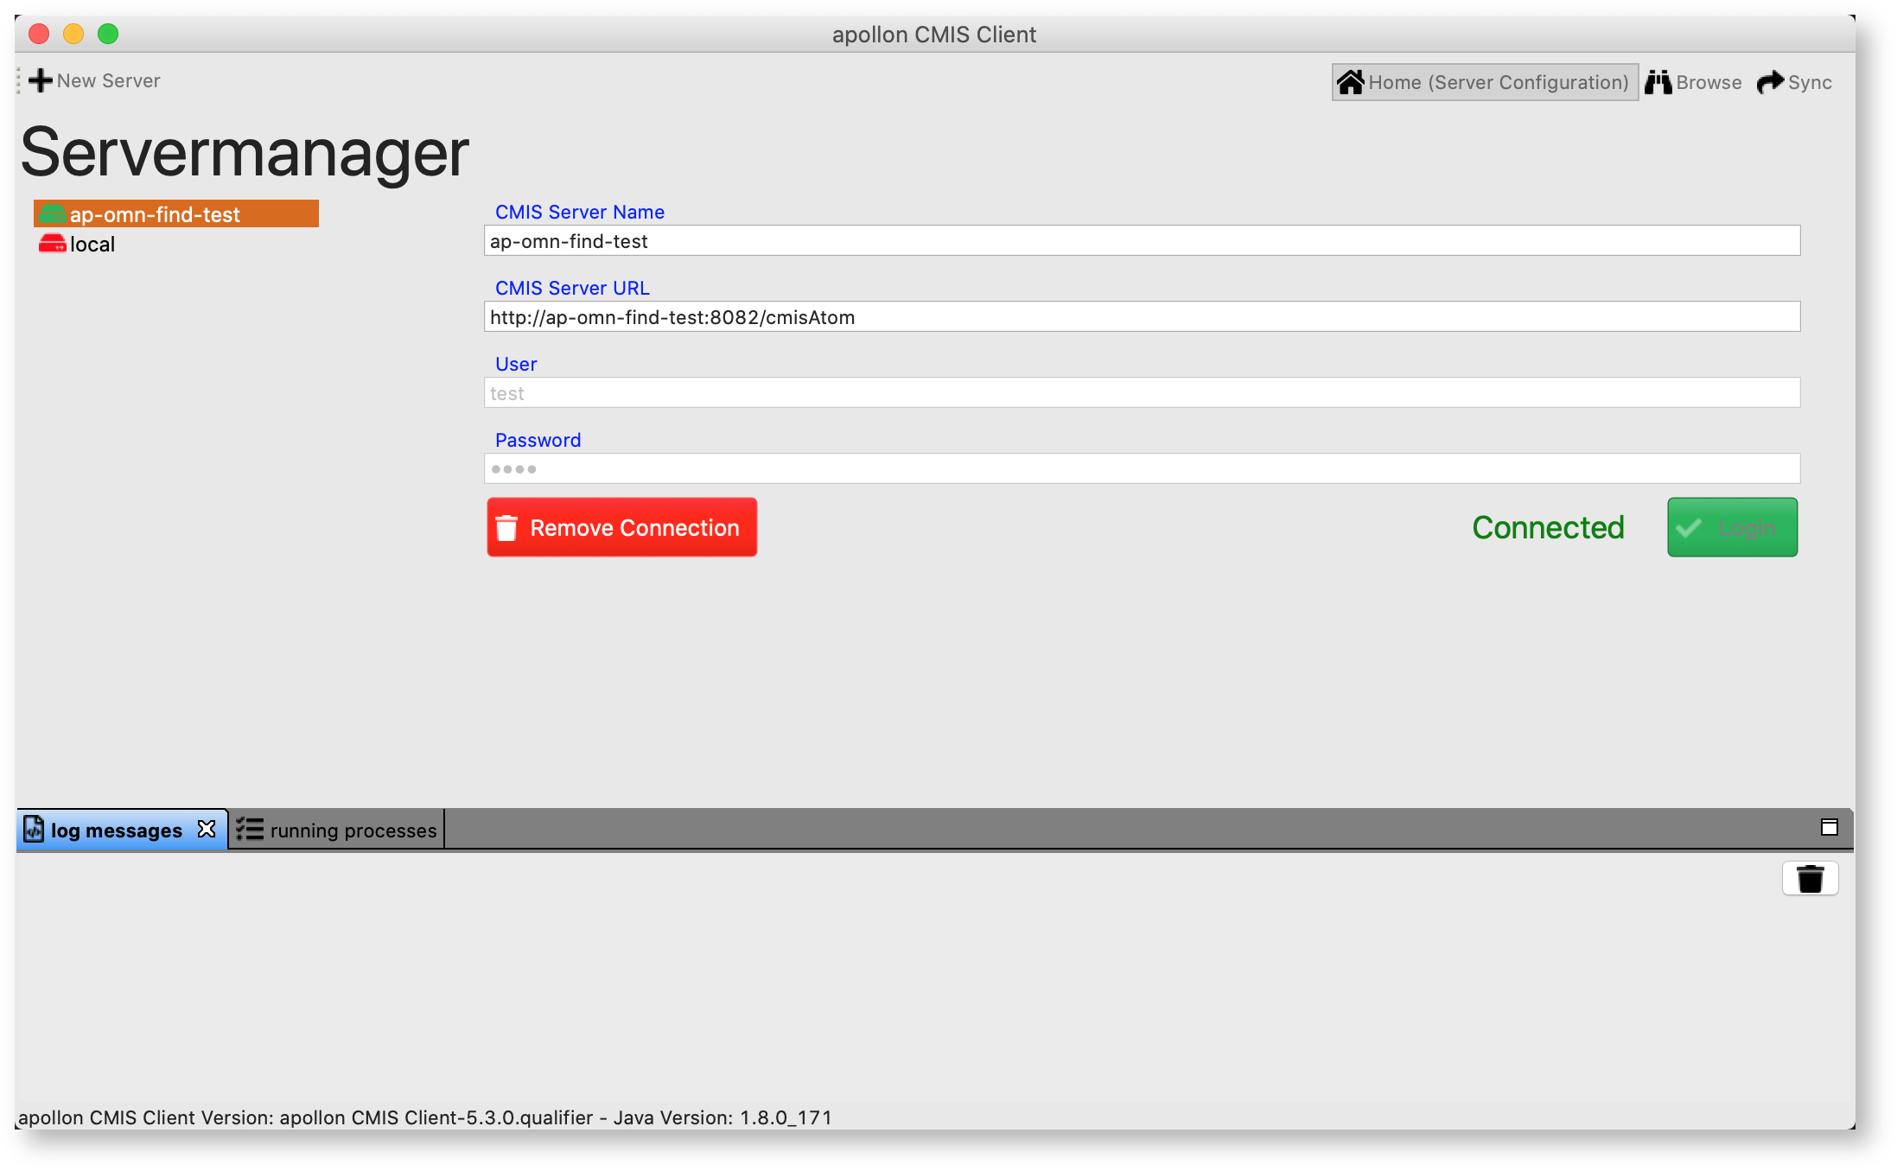1897x1171 pixels.
Task: Focus the User input field
Action: click(1141, 393)
